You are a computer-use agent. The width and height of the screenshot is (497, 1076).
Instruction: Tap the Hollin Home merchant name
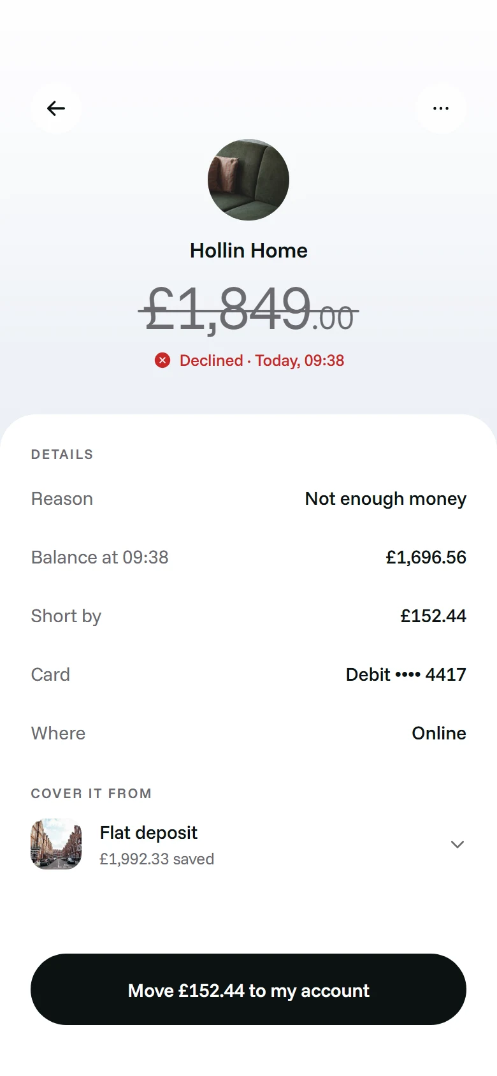click(x=248, y=251)
